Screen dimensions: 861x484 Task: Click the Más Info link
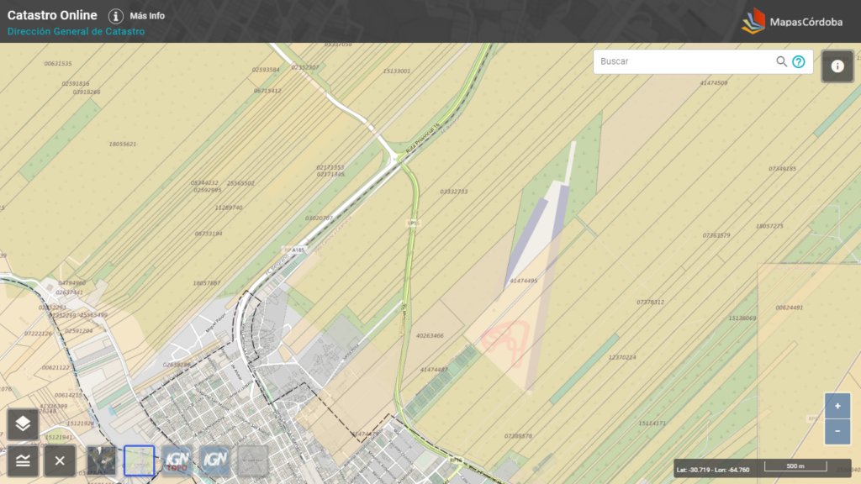point(147,16)
